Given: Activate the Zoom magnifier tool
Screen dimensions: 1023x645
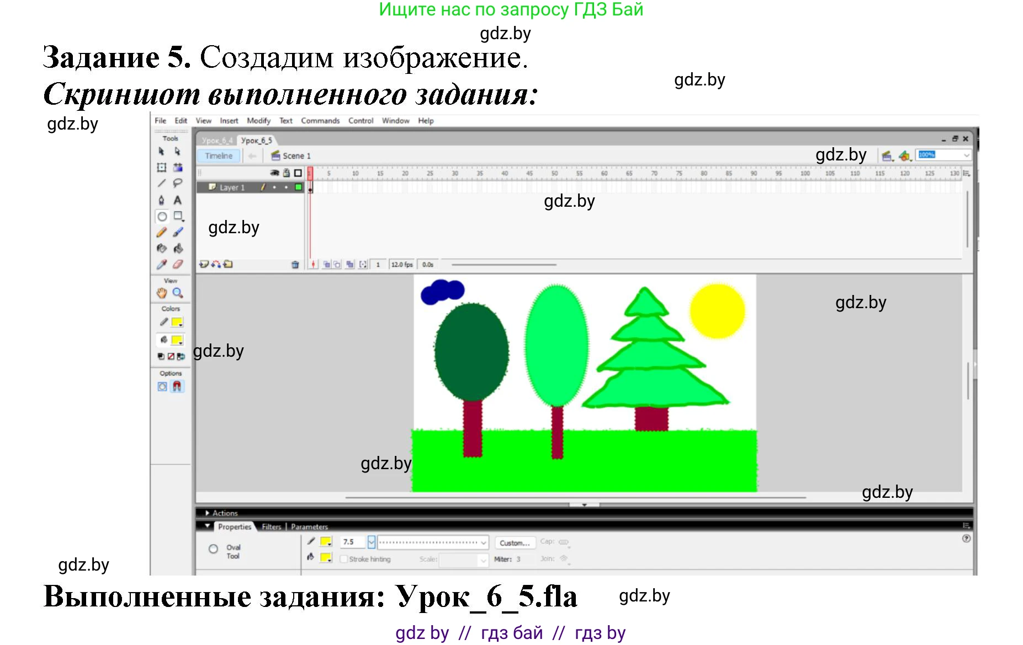Looking at the screenshot, I should tap(178, 293).
